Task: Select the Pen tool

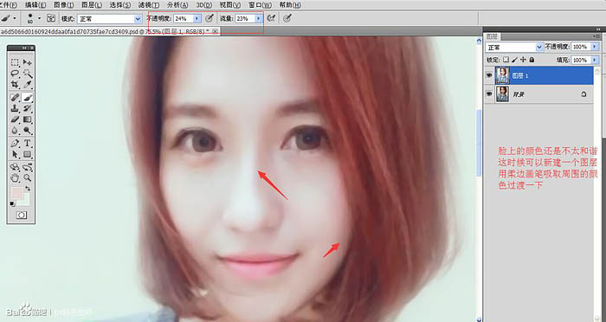Action: [15, 144]
